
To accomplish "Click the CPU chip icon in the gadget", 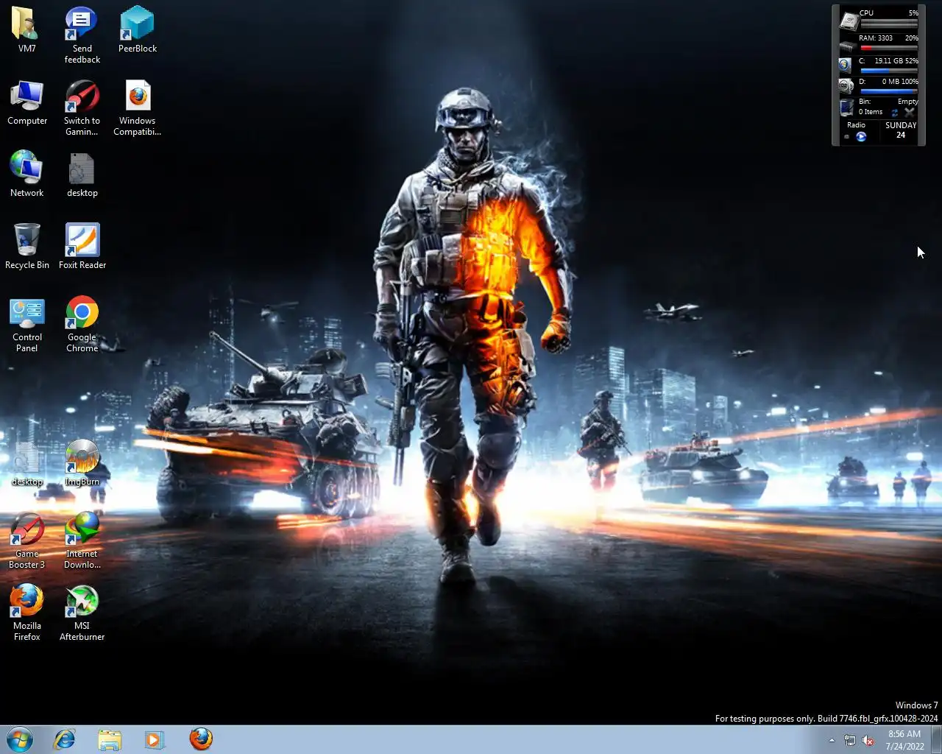I will click(849, 21).
